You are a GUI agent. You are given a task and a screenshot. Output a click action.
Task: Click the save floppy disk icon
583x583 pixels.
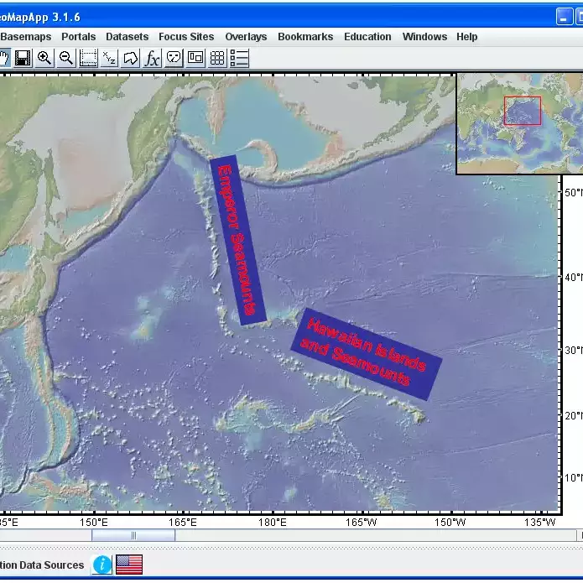(x=23, y=58)
